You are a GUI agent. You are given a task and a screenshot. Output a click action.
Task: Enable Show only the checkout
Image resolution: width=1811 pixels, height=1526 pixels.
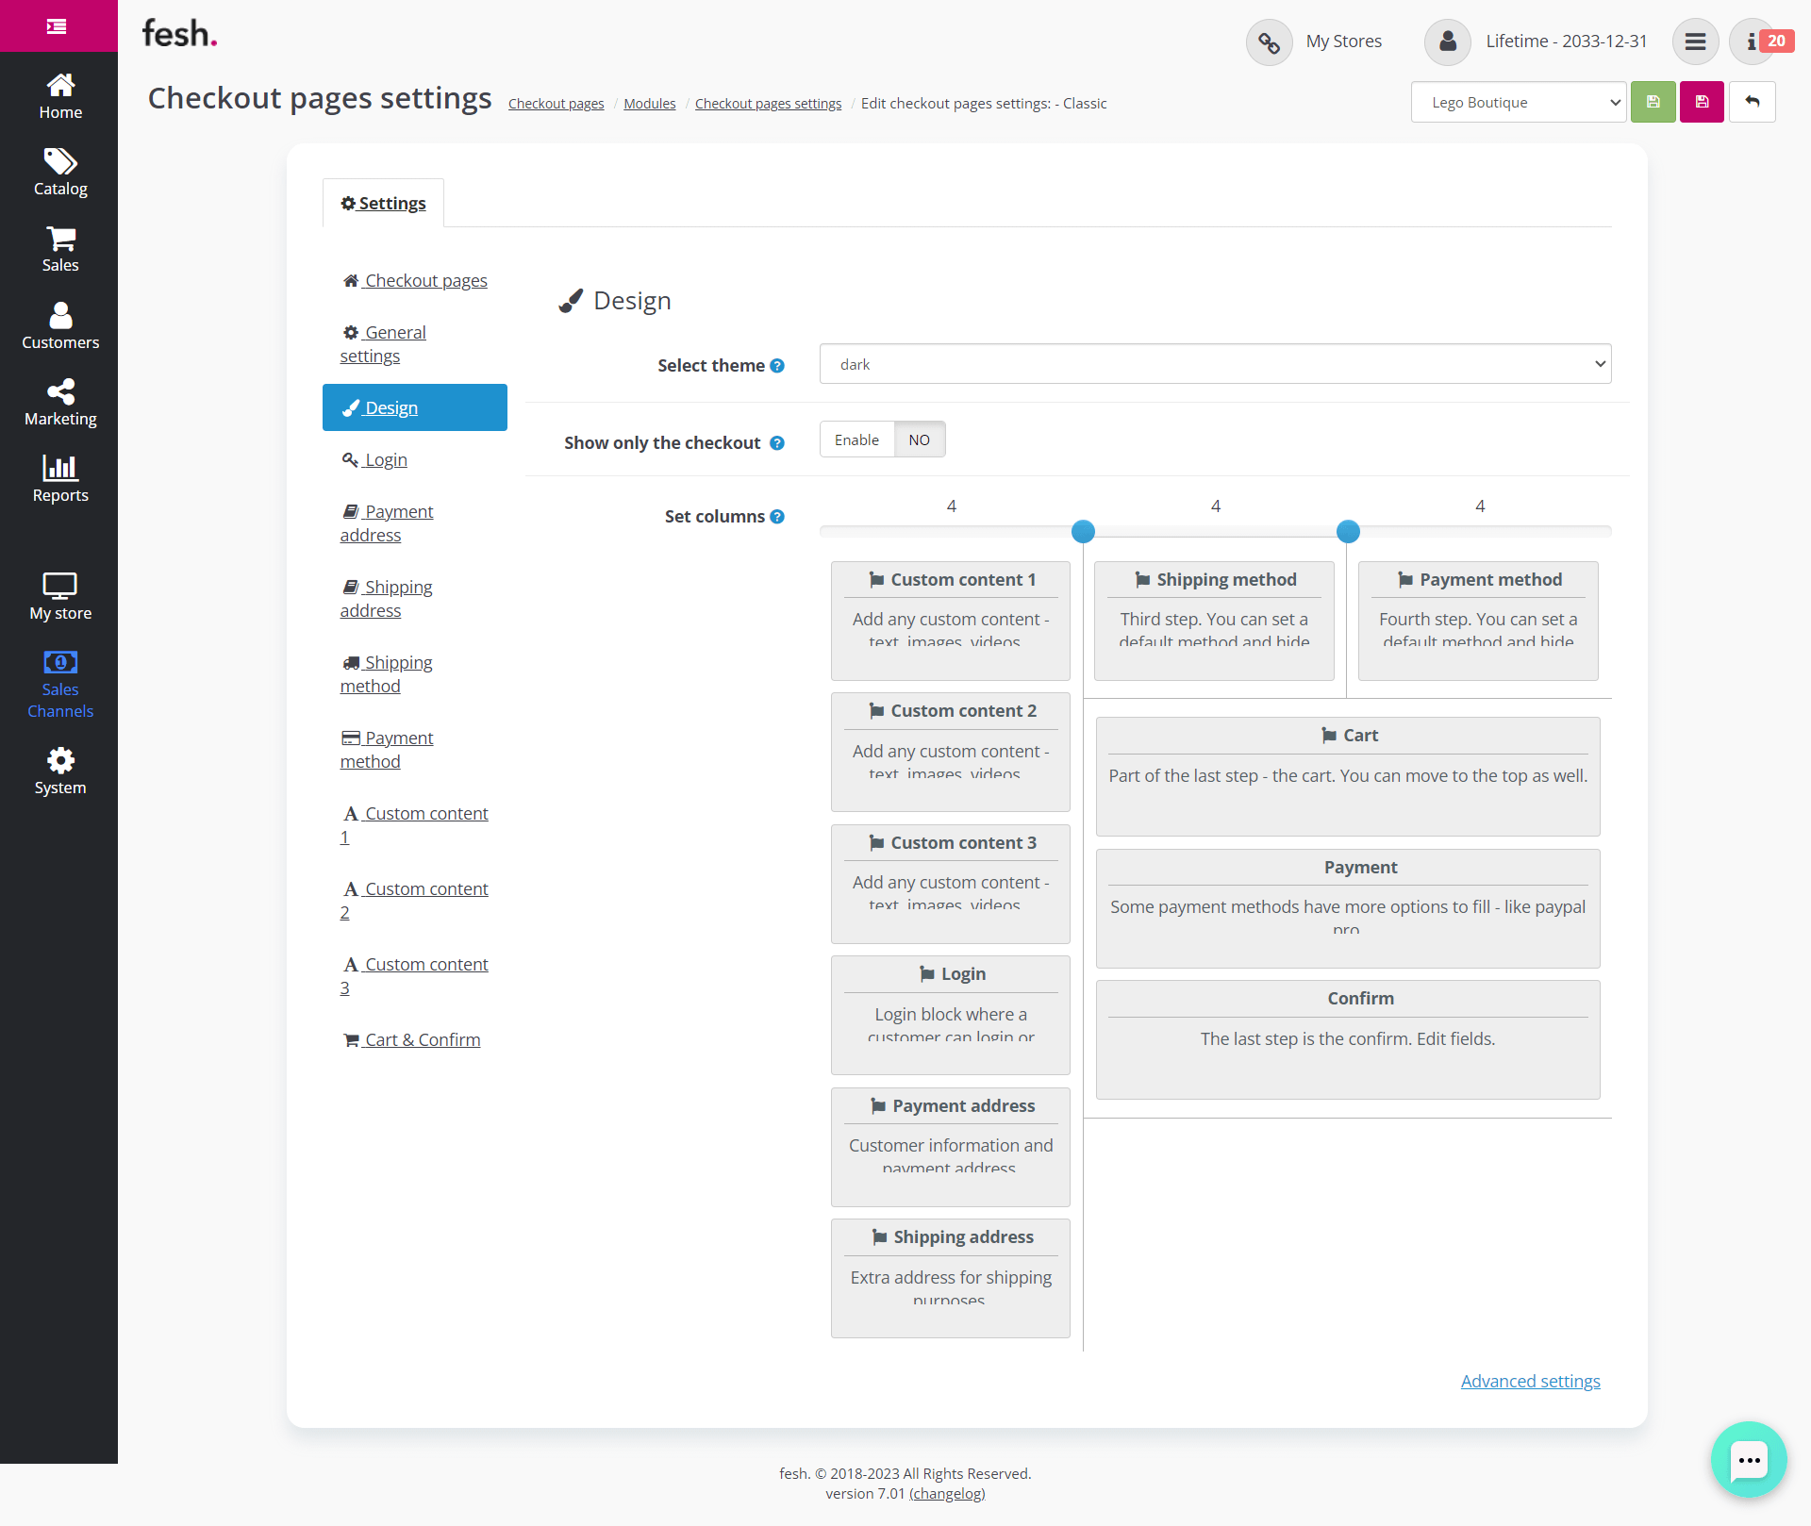pos(856,440)
